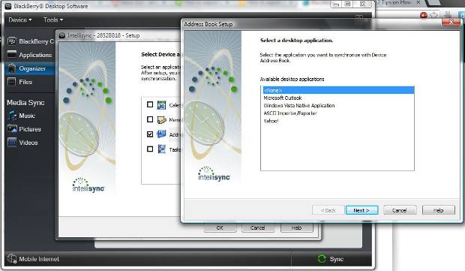Click BlackBerry logo in main title bar

click(x=8, y=6)
